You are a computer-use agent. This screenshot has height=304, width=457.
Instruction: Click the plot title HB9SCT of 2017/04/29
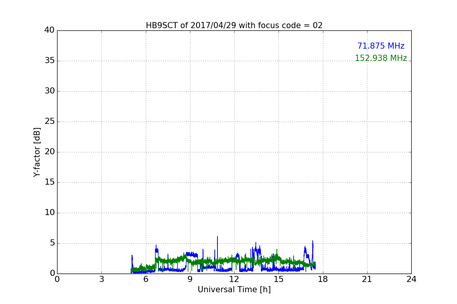coord(234,25)
